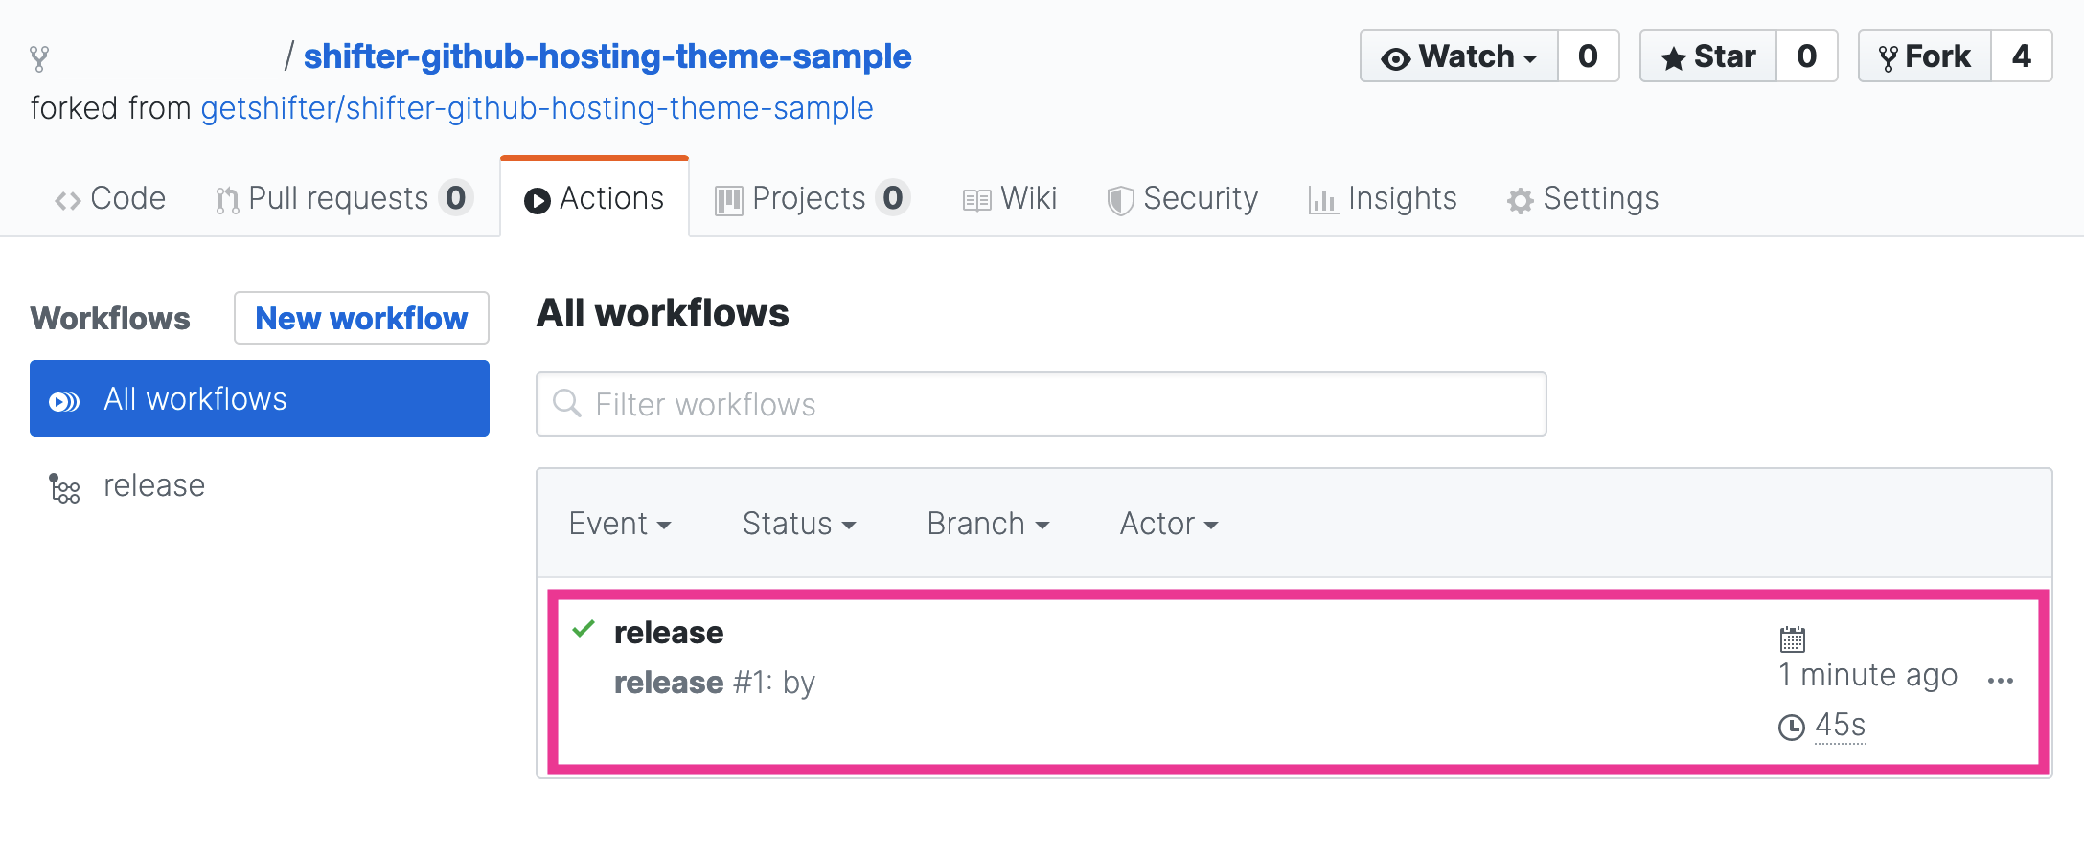Expand the Status filter dropdown
This screenshot has width=2084, height=852.
[x=799, y=524]
